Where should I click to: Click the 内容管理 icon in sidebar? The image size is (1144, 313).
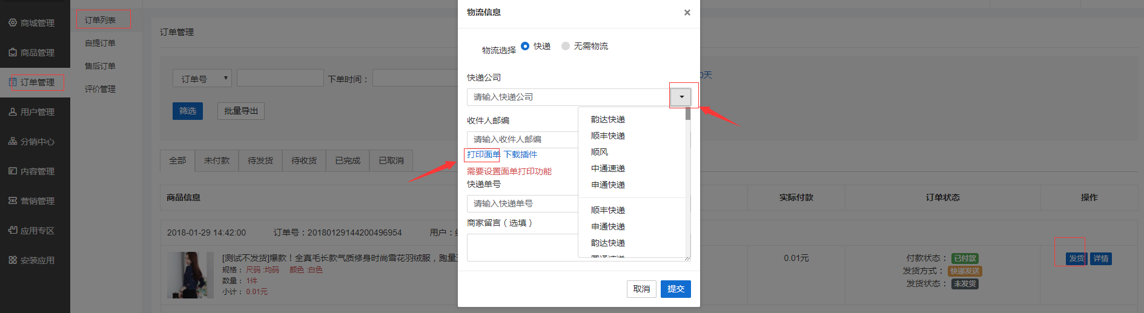point(13,171)
